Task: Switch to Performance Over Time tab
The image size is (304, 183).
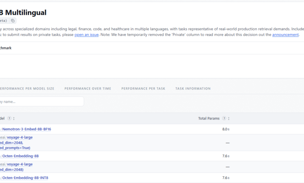Action: (x=88, y=88)
